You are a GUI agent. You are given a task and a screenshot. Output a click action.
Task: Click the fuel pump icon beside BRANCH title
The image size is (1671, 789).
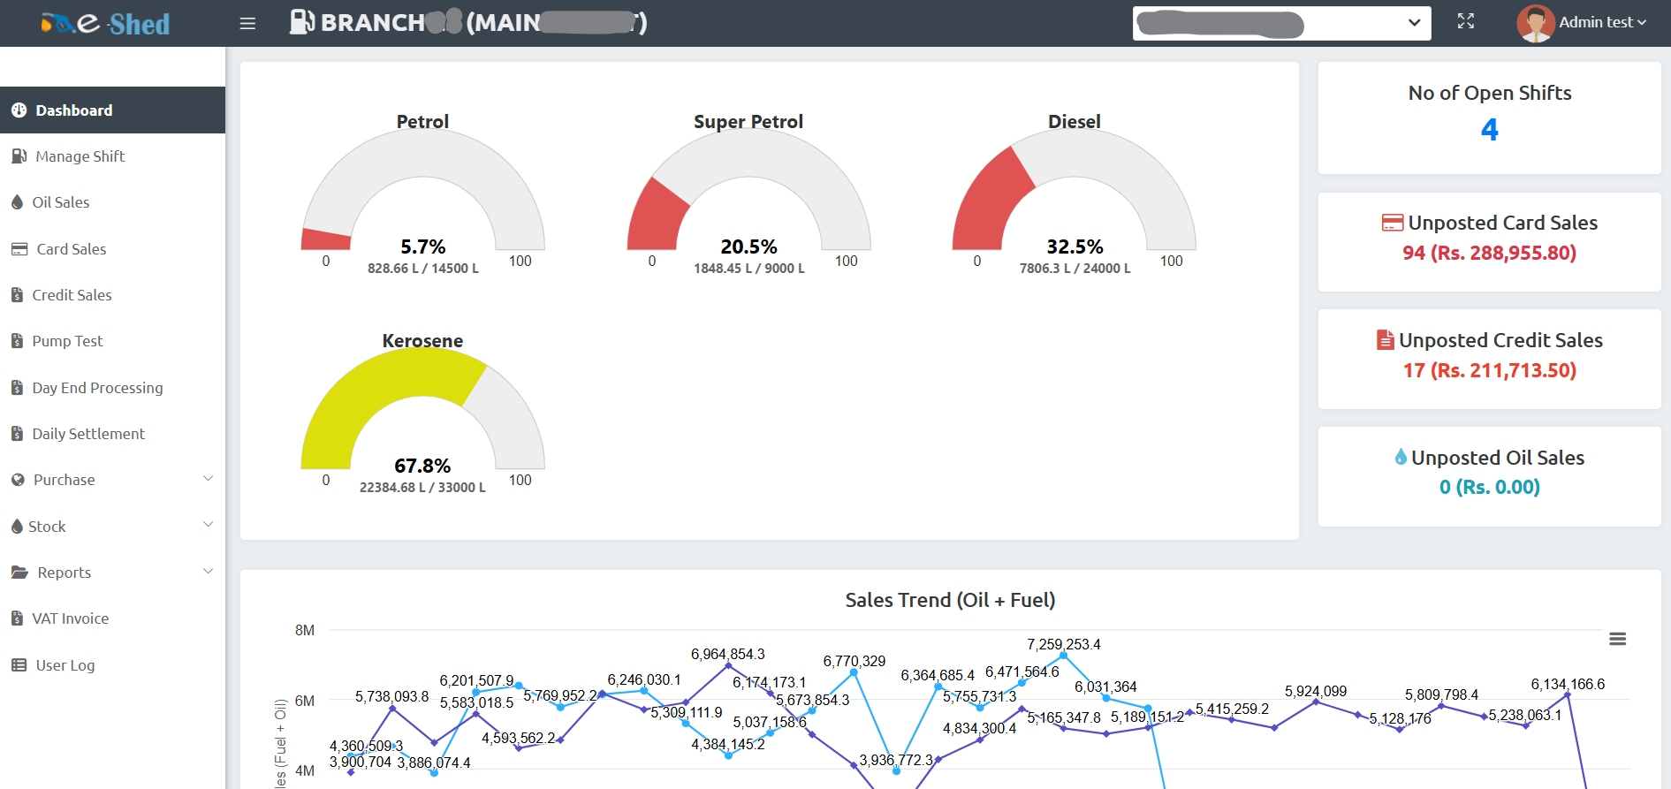tap(302, 21)
